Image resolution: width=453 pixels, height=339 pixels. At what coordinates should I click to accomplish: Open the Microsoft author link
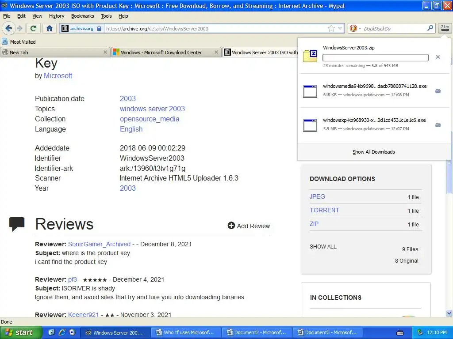(58, 76)
